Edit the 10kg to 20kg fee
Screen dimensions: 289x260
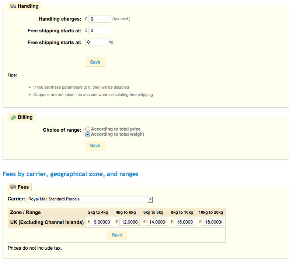click(213, 222)
